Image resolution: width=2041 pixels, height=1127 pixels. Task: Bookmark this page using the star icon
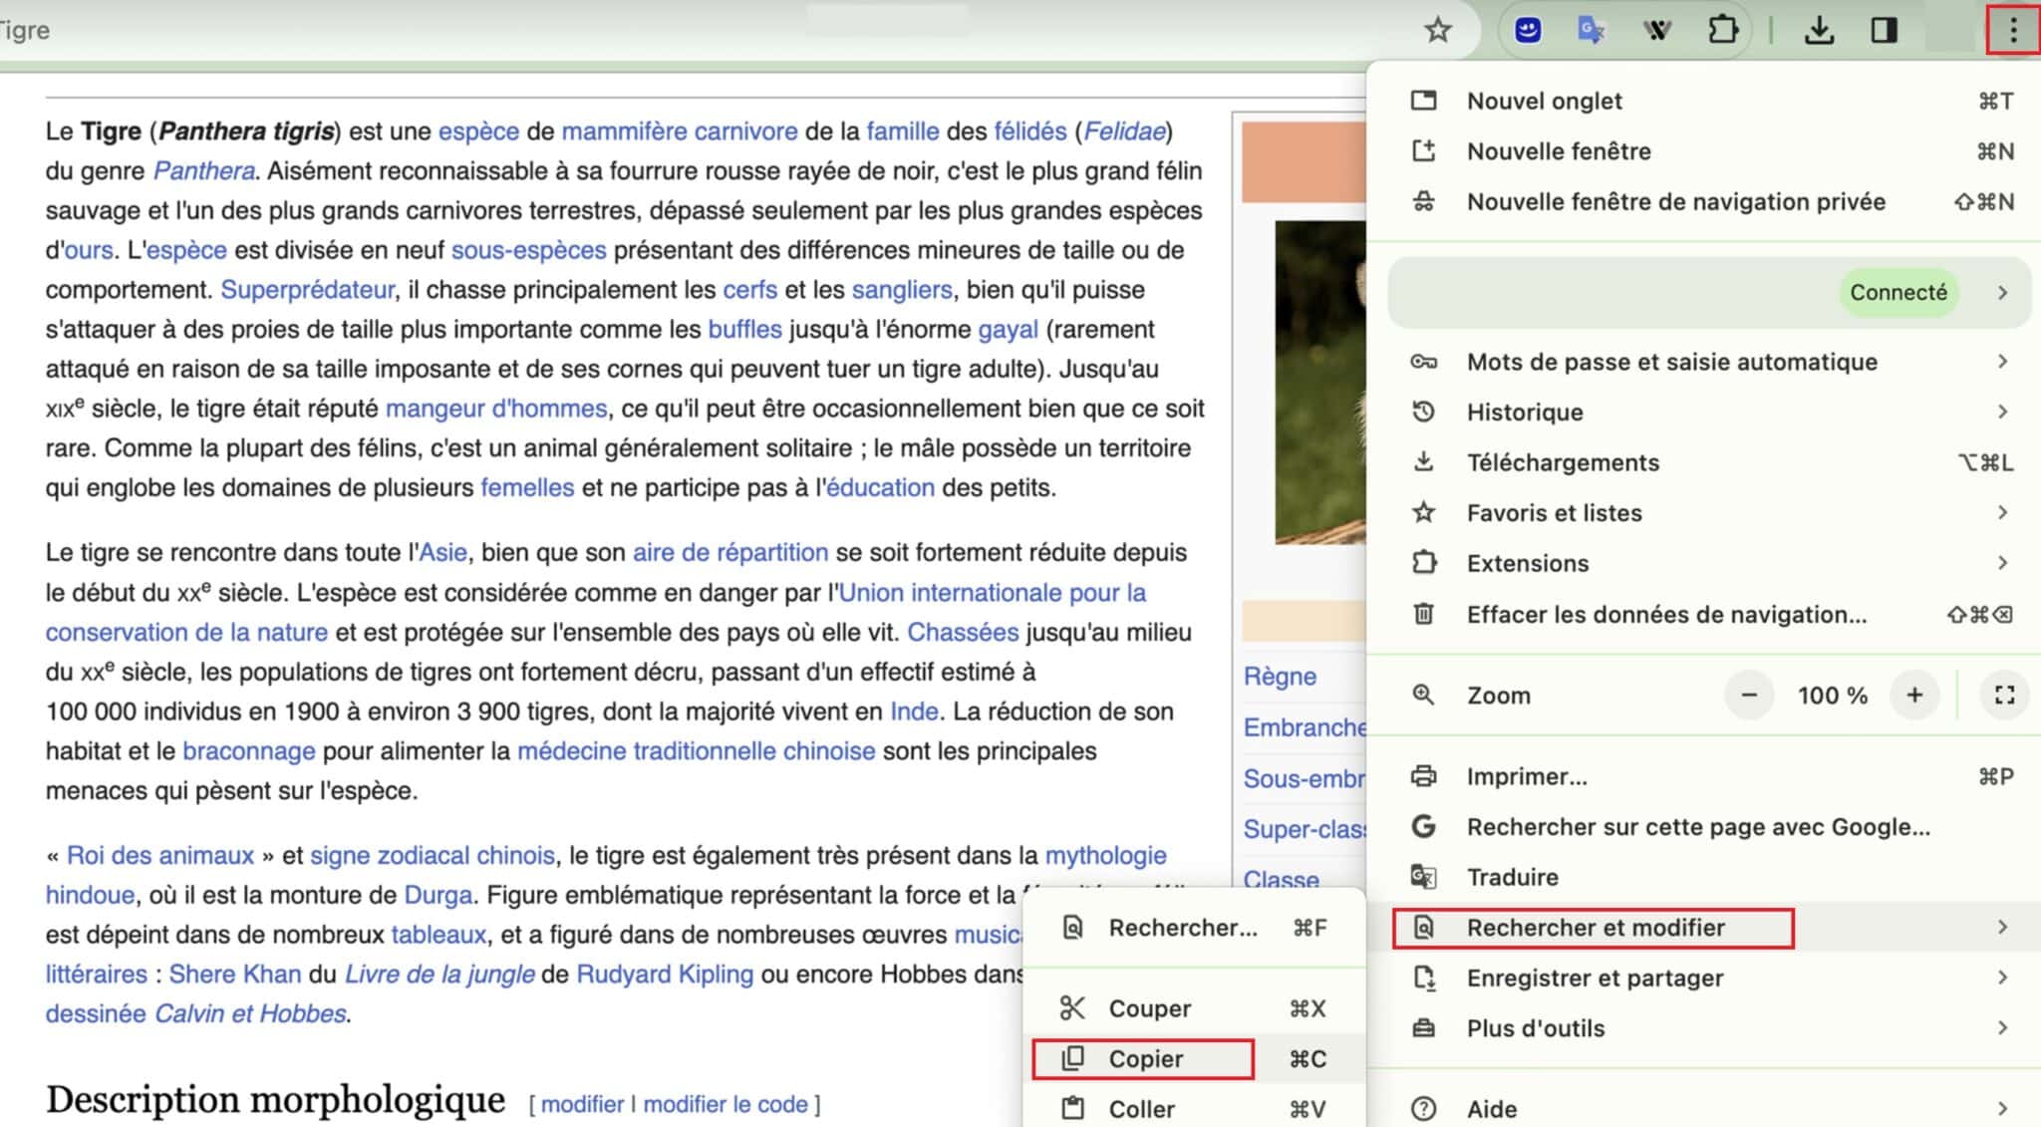[1437, 30]
